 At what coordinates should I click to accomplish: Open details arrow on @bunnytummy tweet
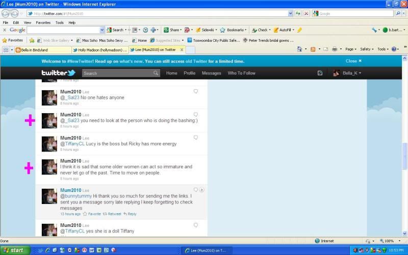(201, 190)
